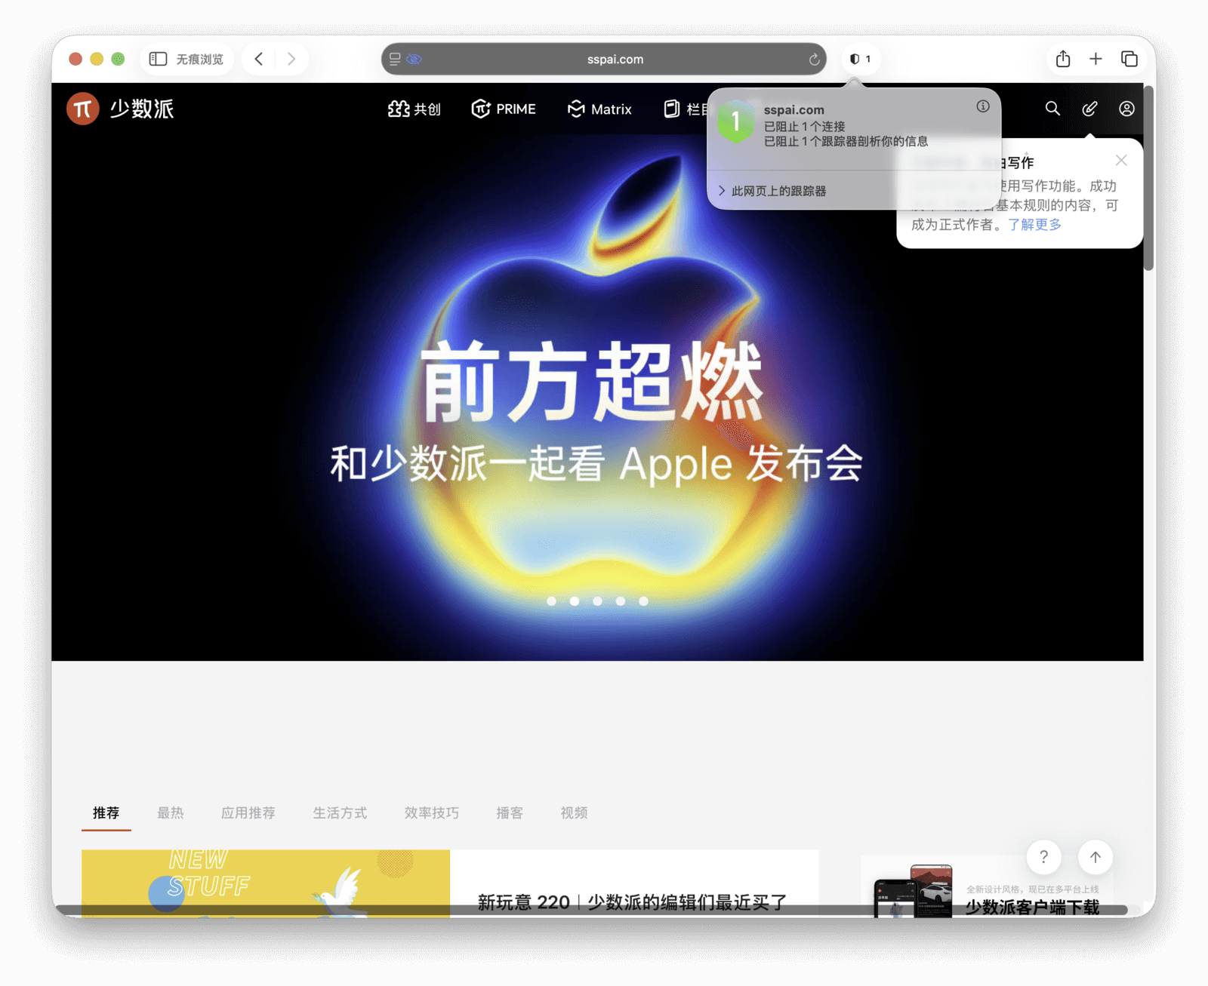The height and width of the screenshot is (986, 1208).
Task: Go back using the back arrow
Action: click(259, 59)
